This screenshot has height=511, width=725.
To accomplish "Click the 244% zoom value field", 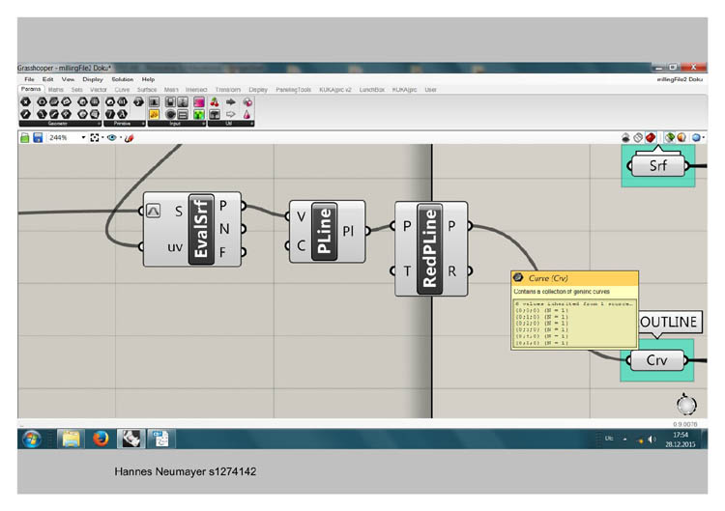I will (x=64, y=138).
